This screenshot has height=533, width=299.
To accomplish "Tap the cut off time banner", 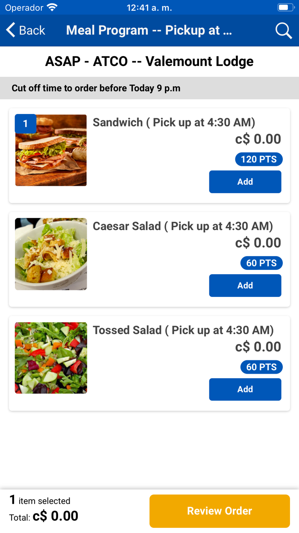I will (x=96, y=88).
